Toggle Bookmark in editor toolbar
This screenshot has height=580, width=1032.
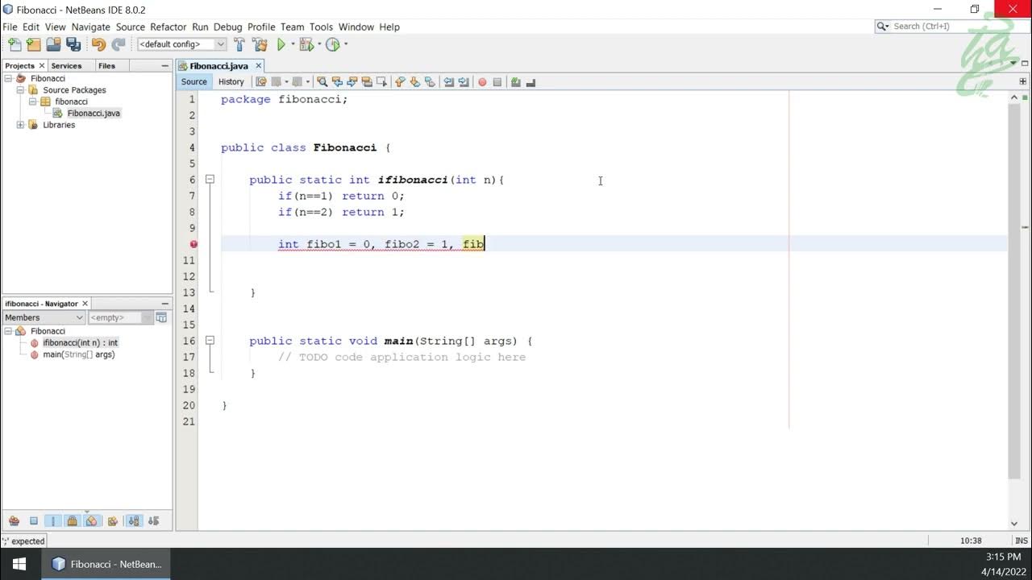[x=430, y=81]
